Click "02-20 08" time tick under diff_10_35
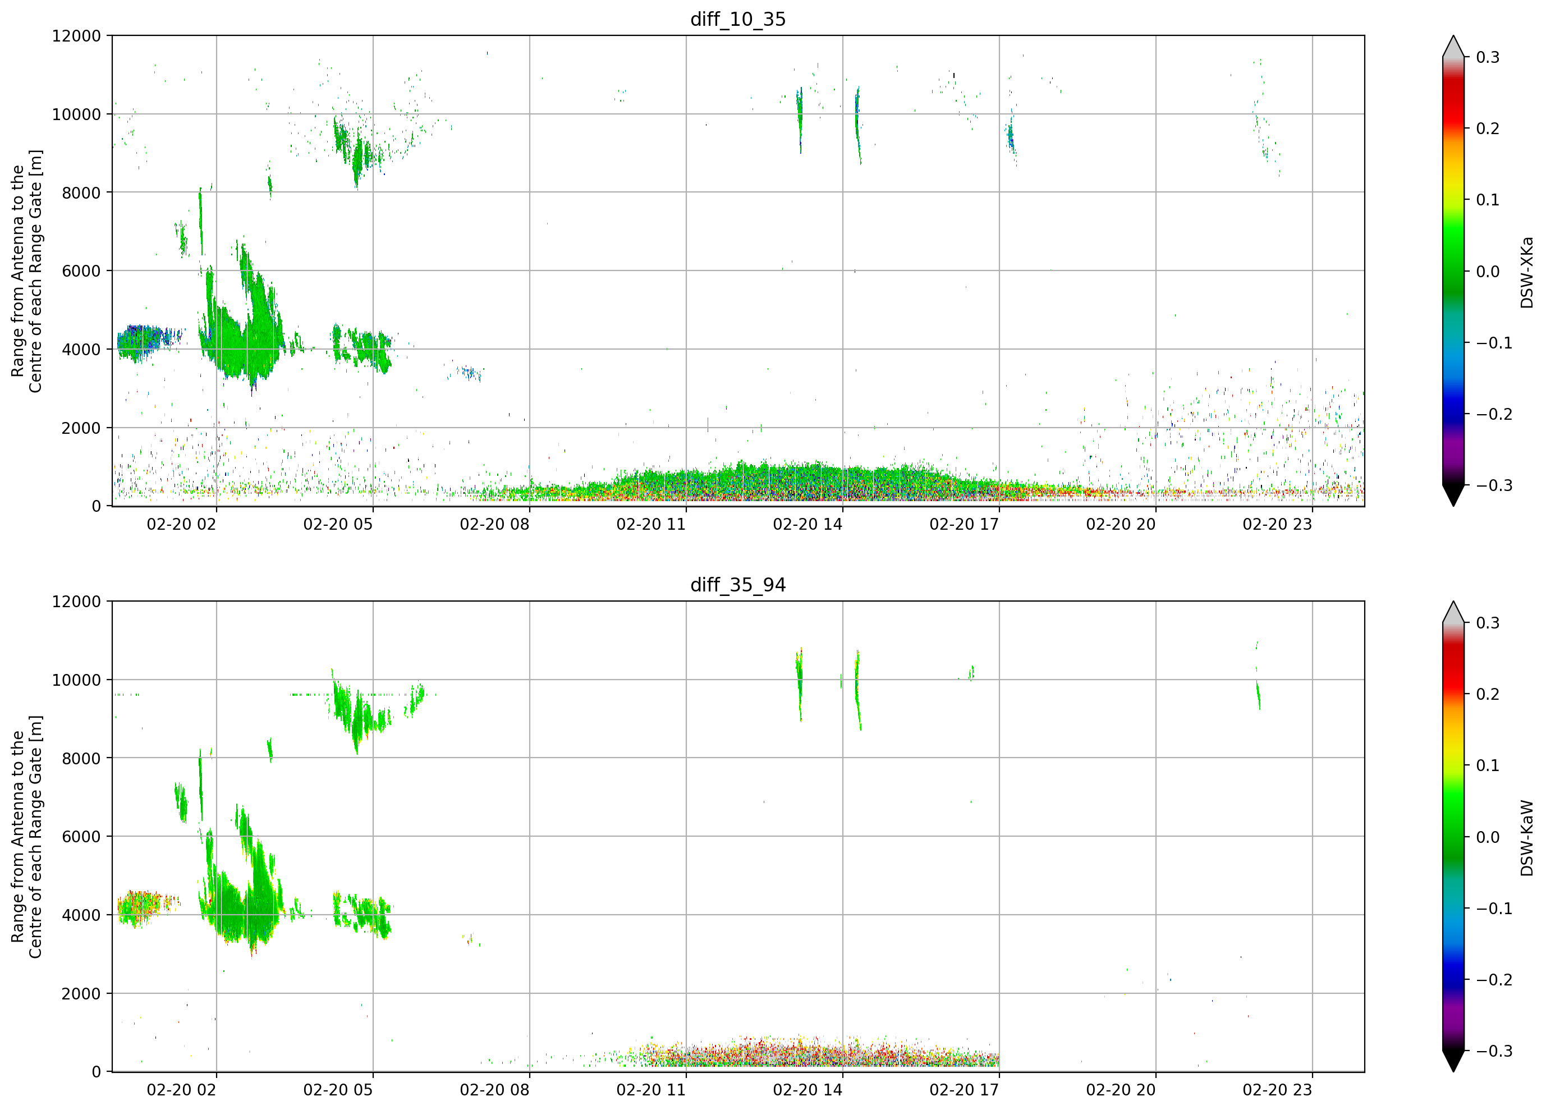 [x=494, y=524]
